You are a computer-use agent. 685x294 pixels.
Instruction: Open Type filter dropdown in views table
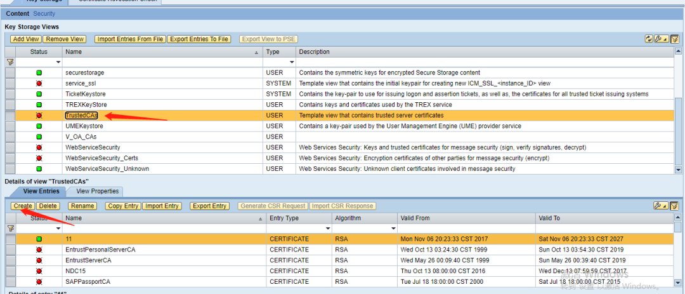point(292,63)
